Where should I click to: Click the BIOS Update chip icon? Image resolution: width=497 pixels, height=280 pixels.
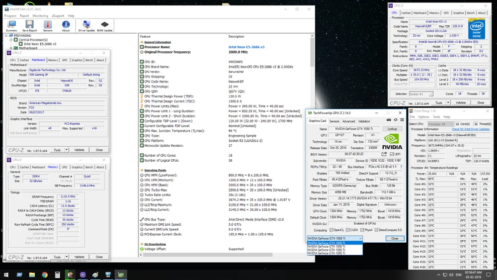[104, 25]
